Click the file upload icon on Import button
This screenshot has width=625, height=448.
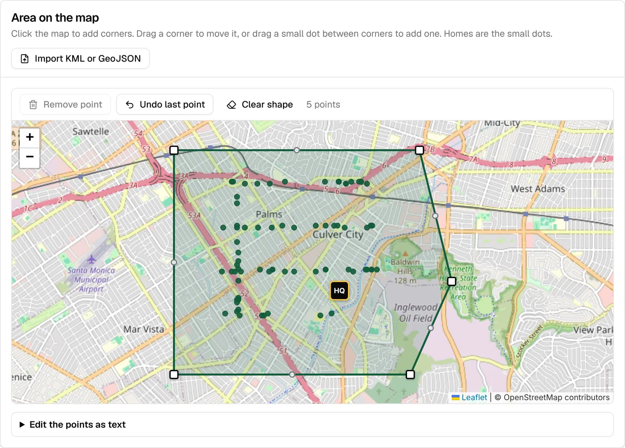(x=25, y=59)
